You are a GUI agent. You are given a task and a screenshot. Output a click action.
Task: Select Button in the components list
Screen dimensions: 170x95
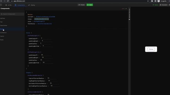[x=2, y=29]
